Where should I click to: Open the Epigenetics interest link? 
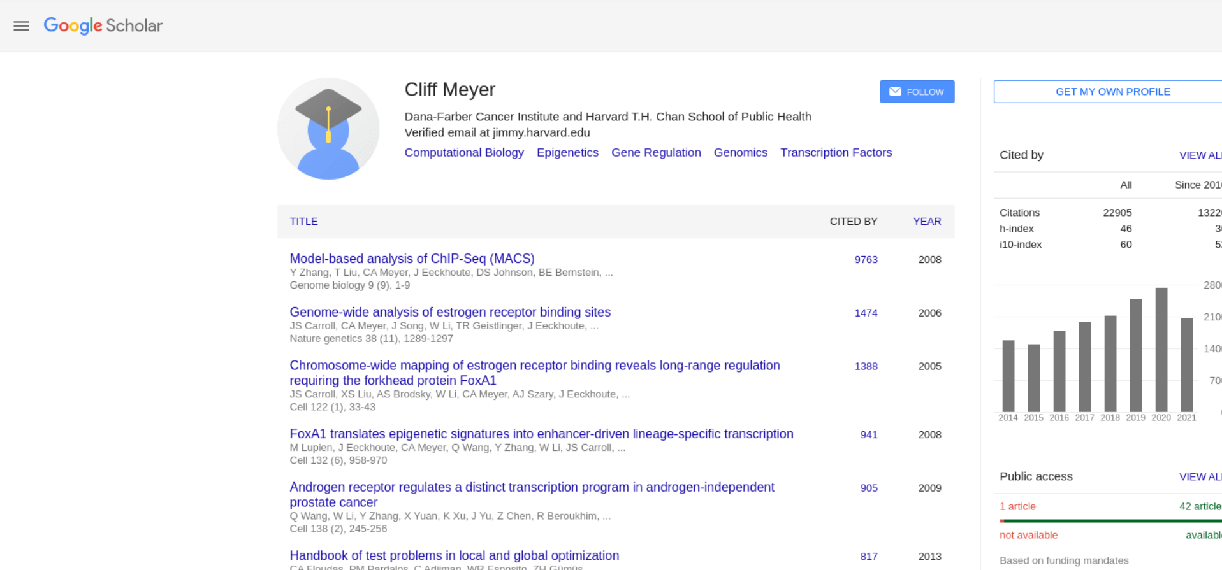point(567,152)
